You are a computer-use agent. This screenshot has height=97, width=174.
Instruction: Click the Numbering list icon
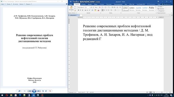pyautogui.click(x=106, y=7)
